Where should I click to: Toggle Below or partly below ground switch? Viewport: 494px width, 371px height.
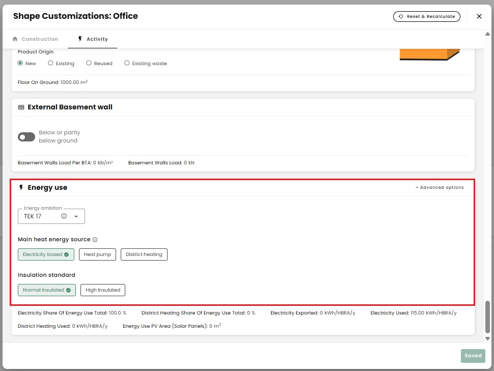click(26, 137)
